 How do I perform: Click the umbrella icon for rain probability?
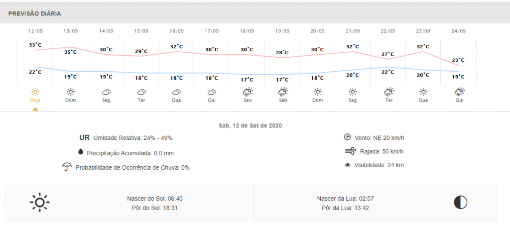[x=67, y=166]
